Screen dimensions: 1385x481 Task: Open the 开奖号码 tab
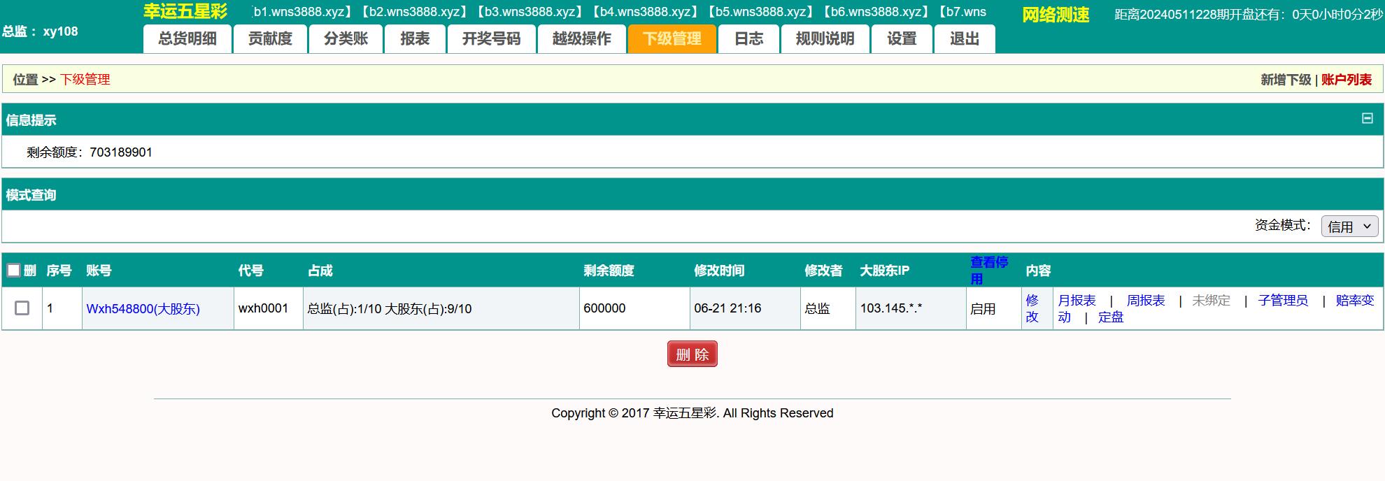click(x=491, y=39)
